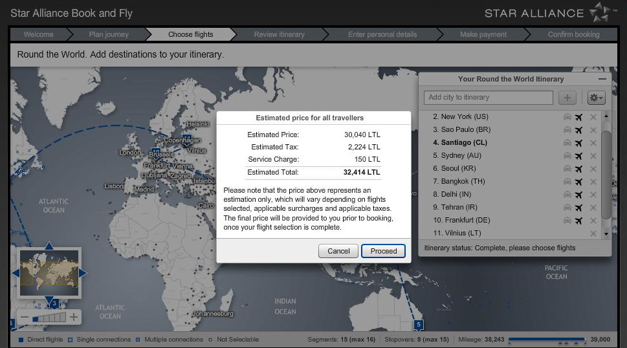Remove Seoul (KR) from itinerary
Image resolution: width=627 pixels, height=348 pixels.
[593, 169]
